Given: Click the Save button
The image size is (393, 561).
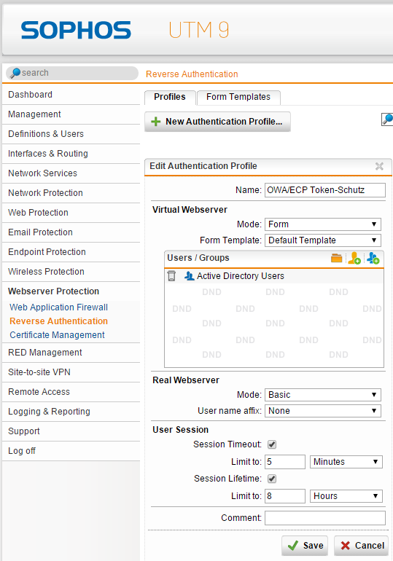Looking at the screenshot, I should point(305,545).
